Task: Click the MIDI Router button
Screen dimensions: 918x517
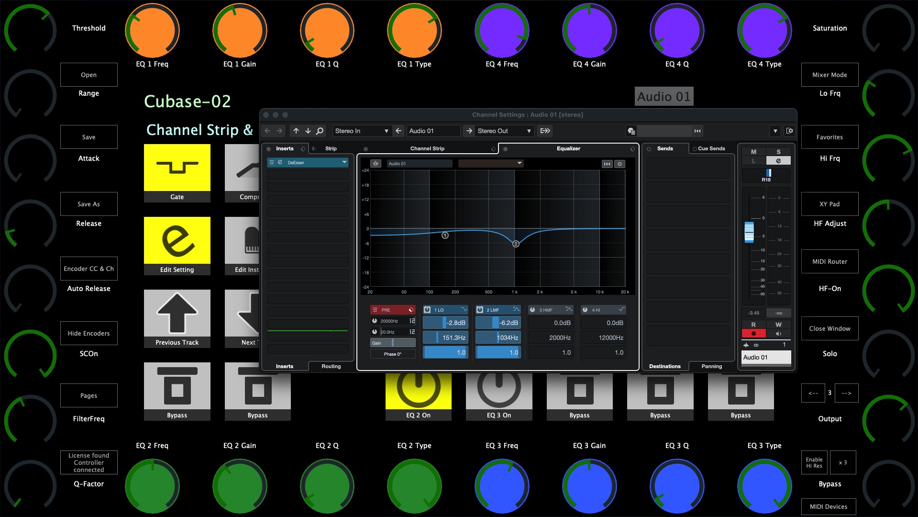Action: point(830,261)
